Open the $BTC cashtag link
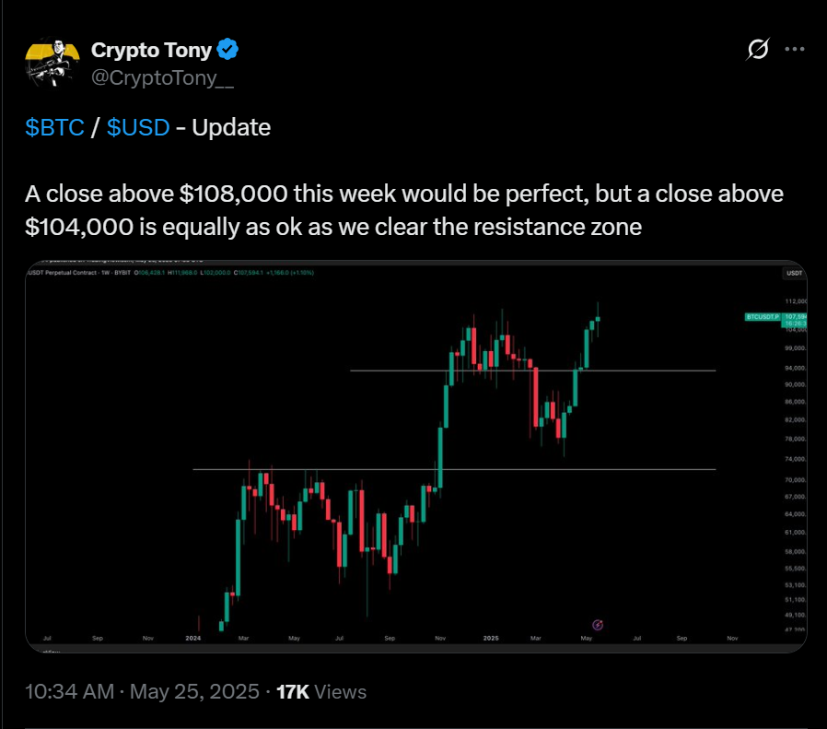The height and width of the screenshot is (729, 827). pyautogui.click(x=54, y=127)
